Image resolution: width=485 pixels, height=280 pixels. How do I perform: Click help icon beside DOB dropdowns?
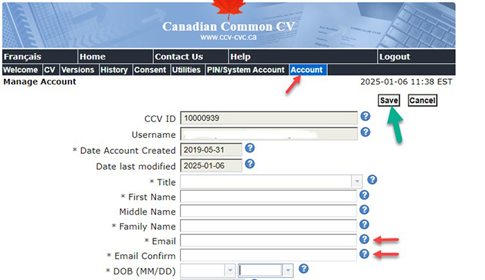pyautogui.click(x=303, y=269)
